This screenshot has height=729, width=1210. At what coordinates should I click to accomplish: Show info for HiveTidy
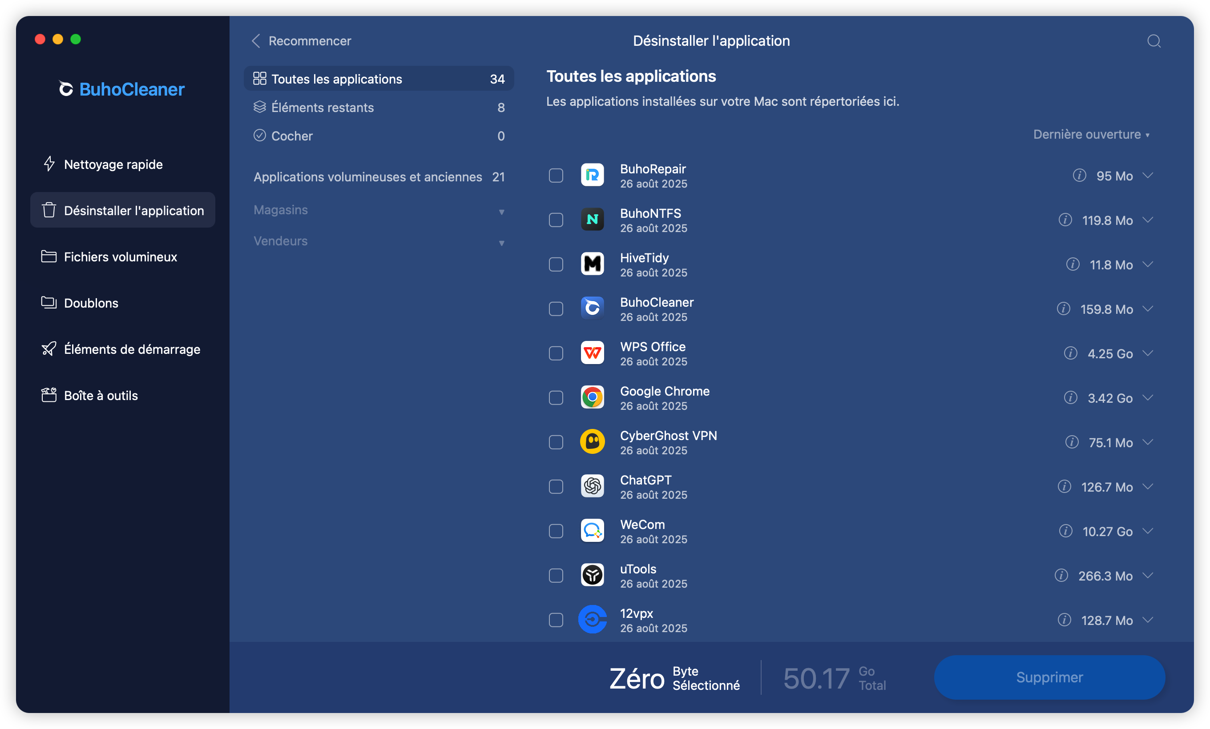1073,264
